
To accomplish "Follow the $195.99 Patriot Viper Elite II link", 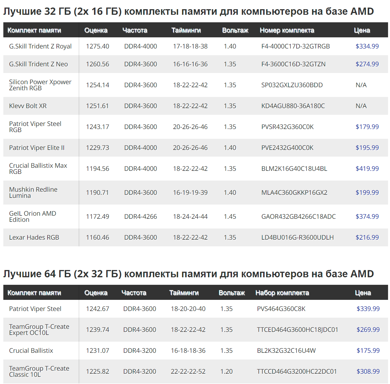I will click(x=367, y=148).
